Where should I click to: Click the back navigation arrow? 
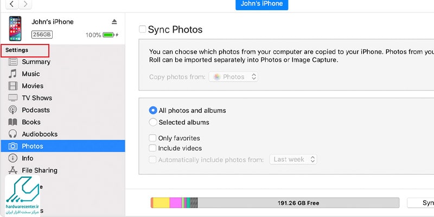tap(11, 4)
